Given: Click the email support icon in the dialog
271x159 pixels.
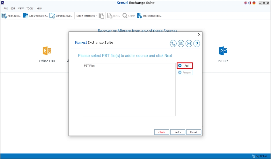Looking at the screenshot, I should 189,44.
